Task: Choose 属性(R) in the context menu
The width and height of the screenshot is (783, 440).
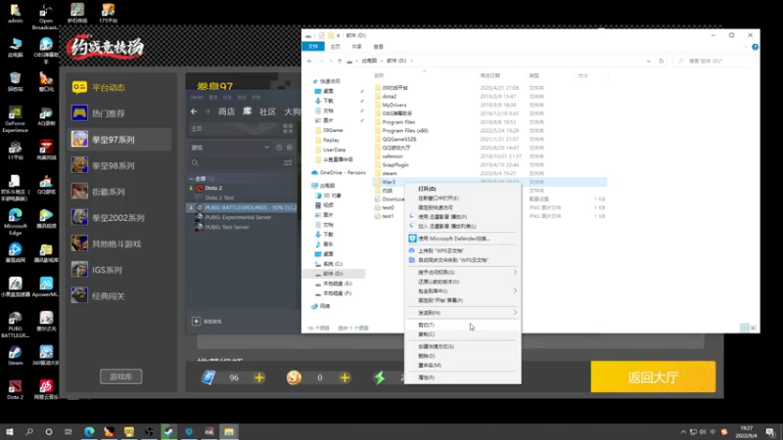Action: coord(462,377)
